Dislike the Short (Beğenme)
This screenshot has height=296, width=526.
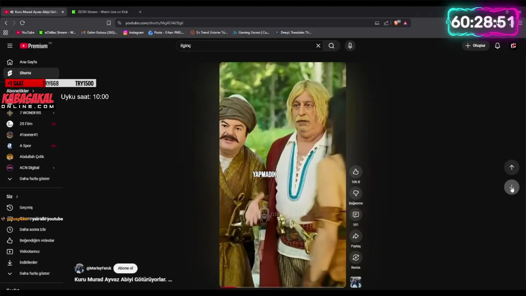(355, 193)
